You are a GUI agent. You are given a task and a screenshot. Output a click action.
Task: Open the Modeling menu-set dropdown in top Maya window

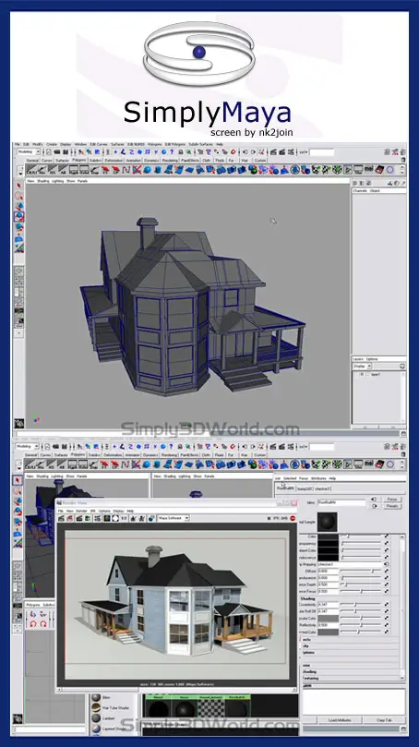point(28,152)
